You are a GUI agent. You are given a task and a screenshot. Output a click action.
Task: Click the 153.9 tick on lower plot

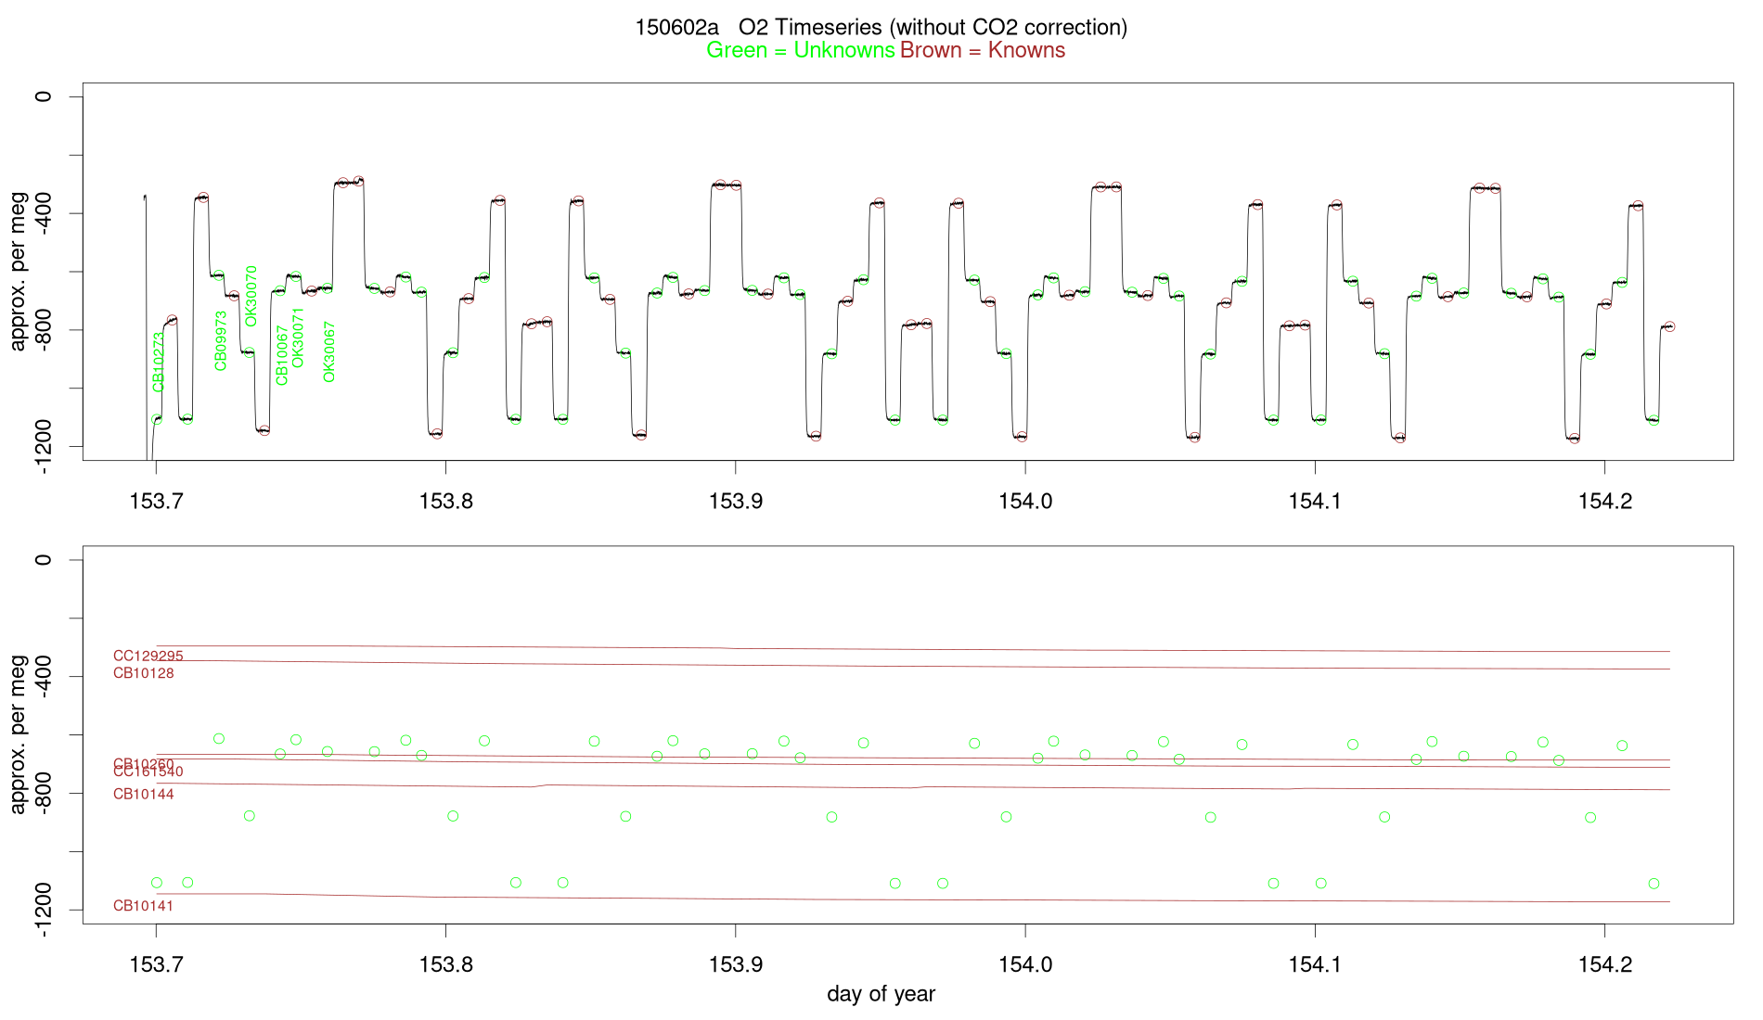click(736, 965)
